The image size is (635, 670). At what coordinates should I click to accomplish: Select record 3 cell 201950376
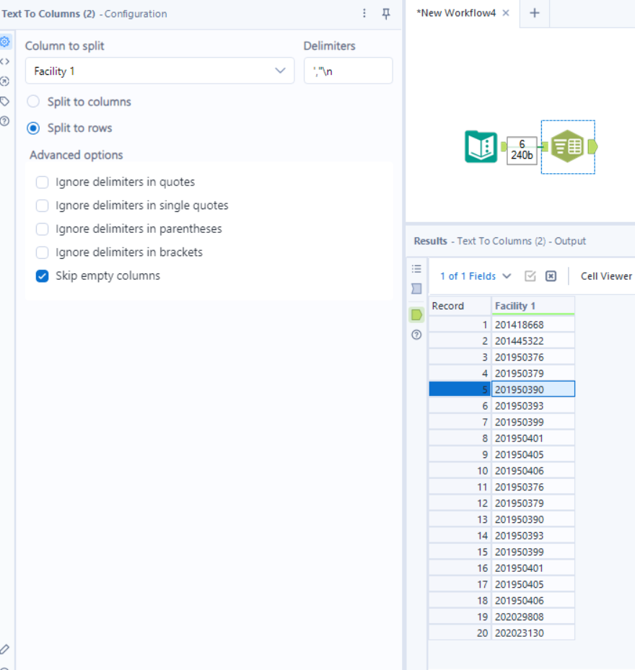[x=533, y=357]
